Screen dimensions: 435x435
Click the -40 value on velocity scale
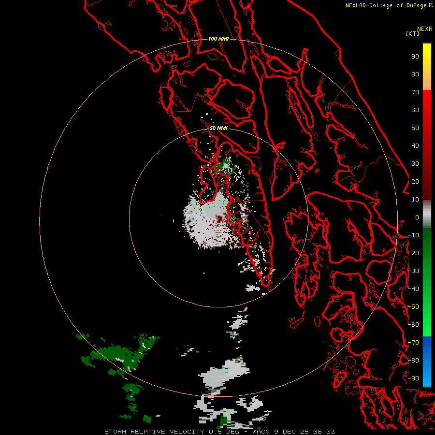click(413, 289)
